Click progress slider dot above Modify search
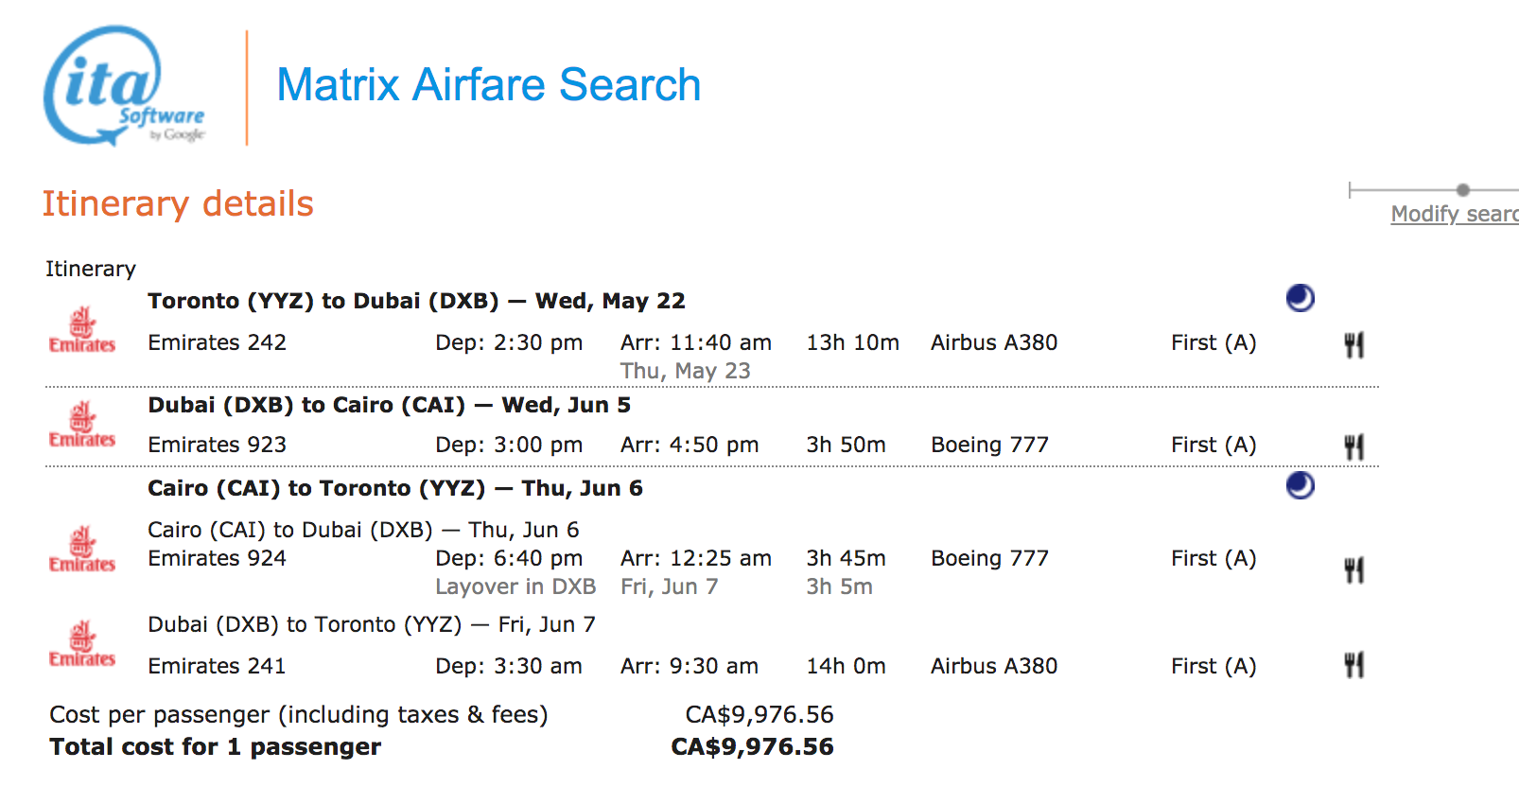This screenshot has width=1519, height=787. point(1463,190)
